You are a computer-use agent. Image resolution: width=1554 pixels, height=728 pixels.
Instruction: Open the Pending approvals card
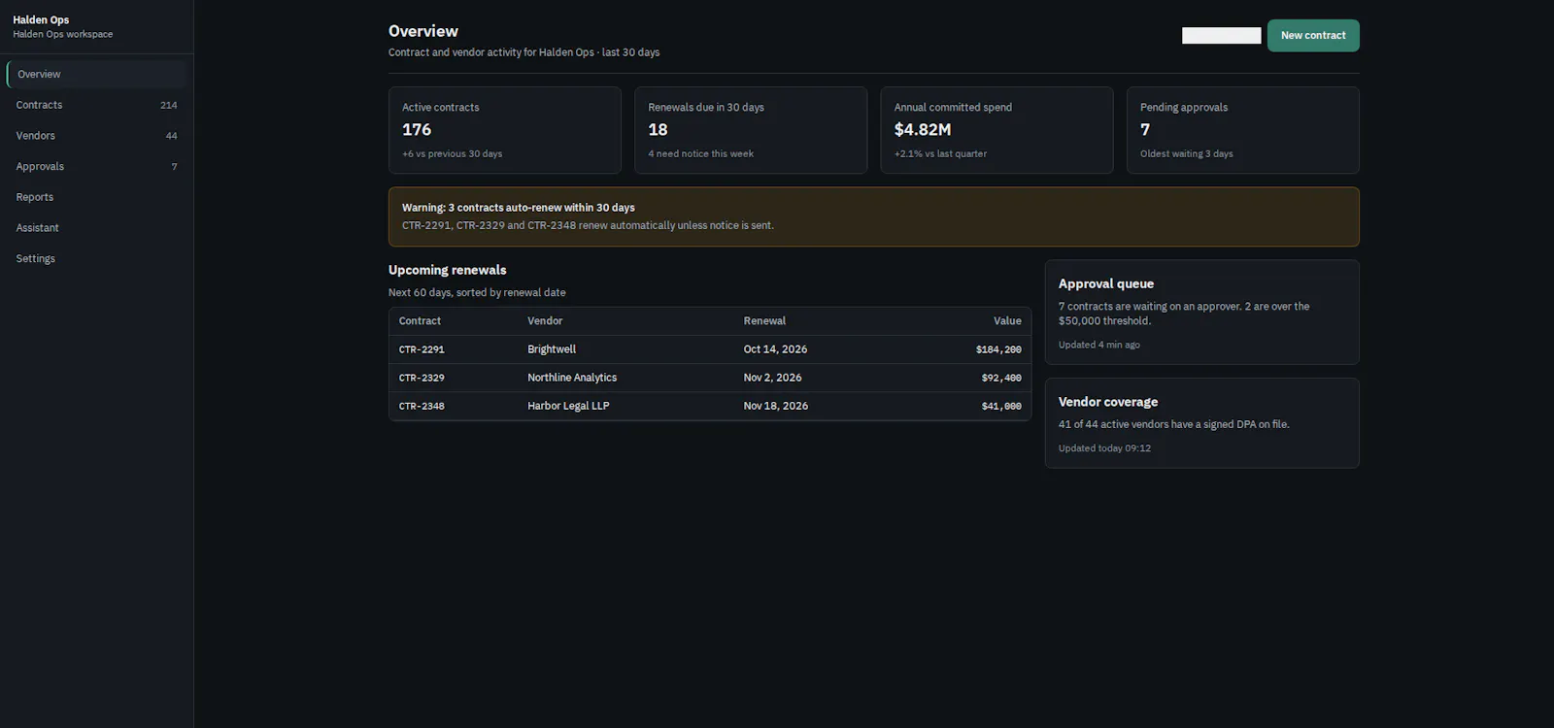click(x=1243, y=130)
